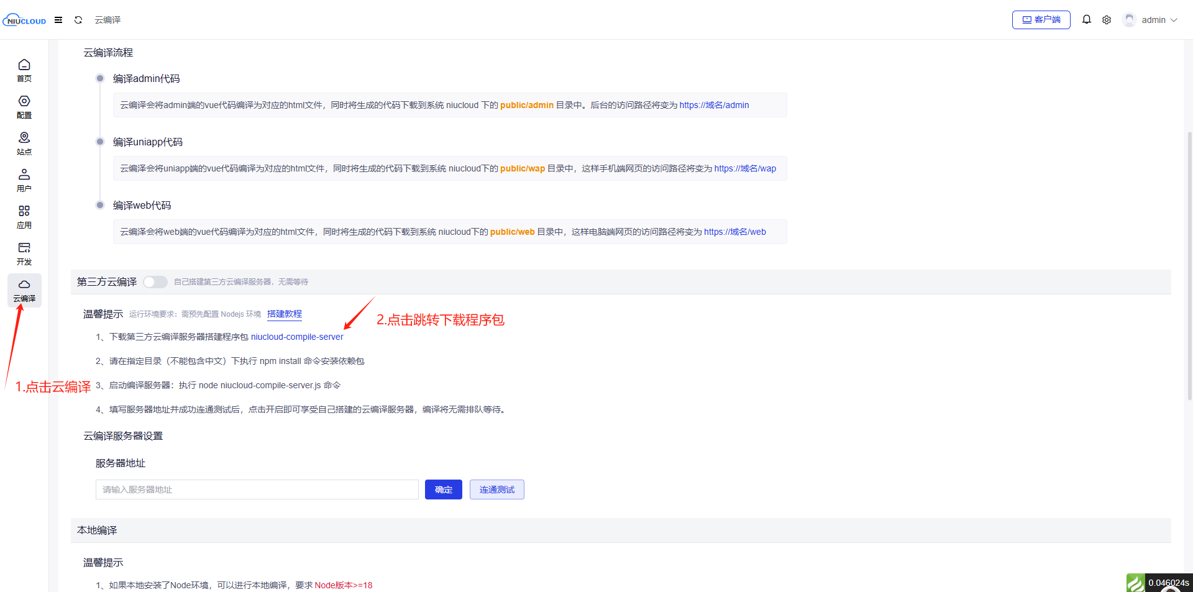The height and width of the screenshot is (592, 1193).
Task: Open the 开发 development sidebar icon
Action: (x=24, y=253)
